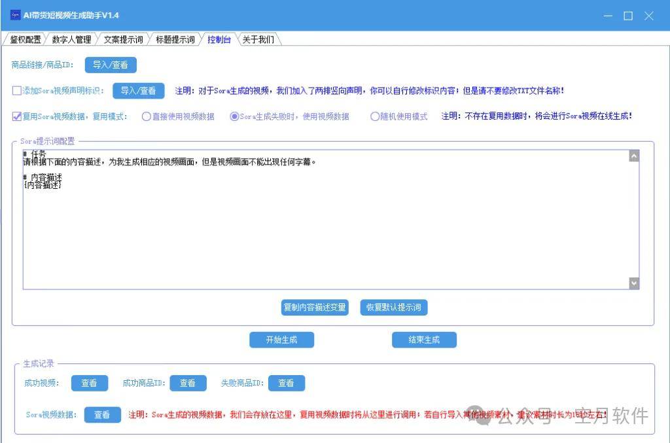Click the '# 内容描述' heading line
670x443 pixels.
coord(43,177)
